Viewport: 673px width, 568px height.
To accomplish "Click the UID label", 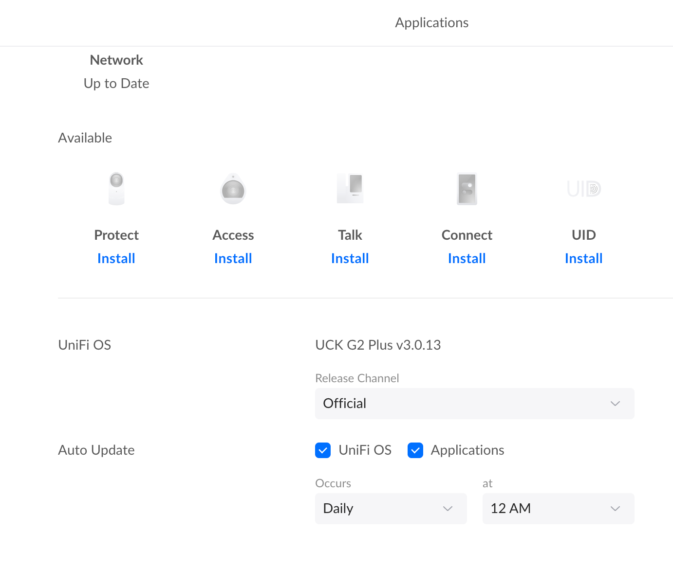I will pyautogui.click(x=584, y=235).
